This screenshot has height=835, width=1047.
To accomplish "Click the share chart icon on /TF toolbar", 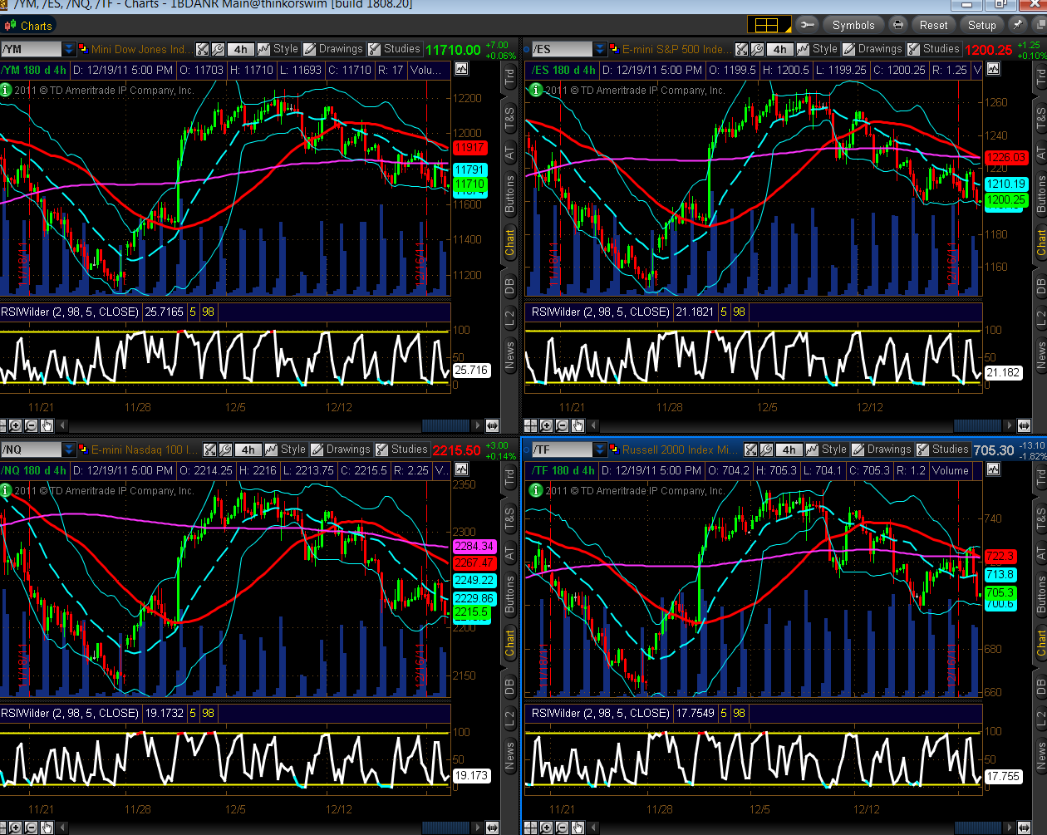I will tap(751, 449).
